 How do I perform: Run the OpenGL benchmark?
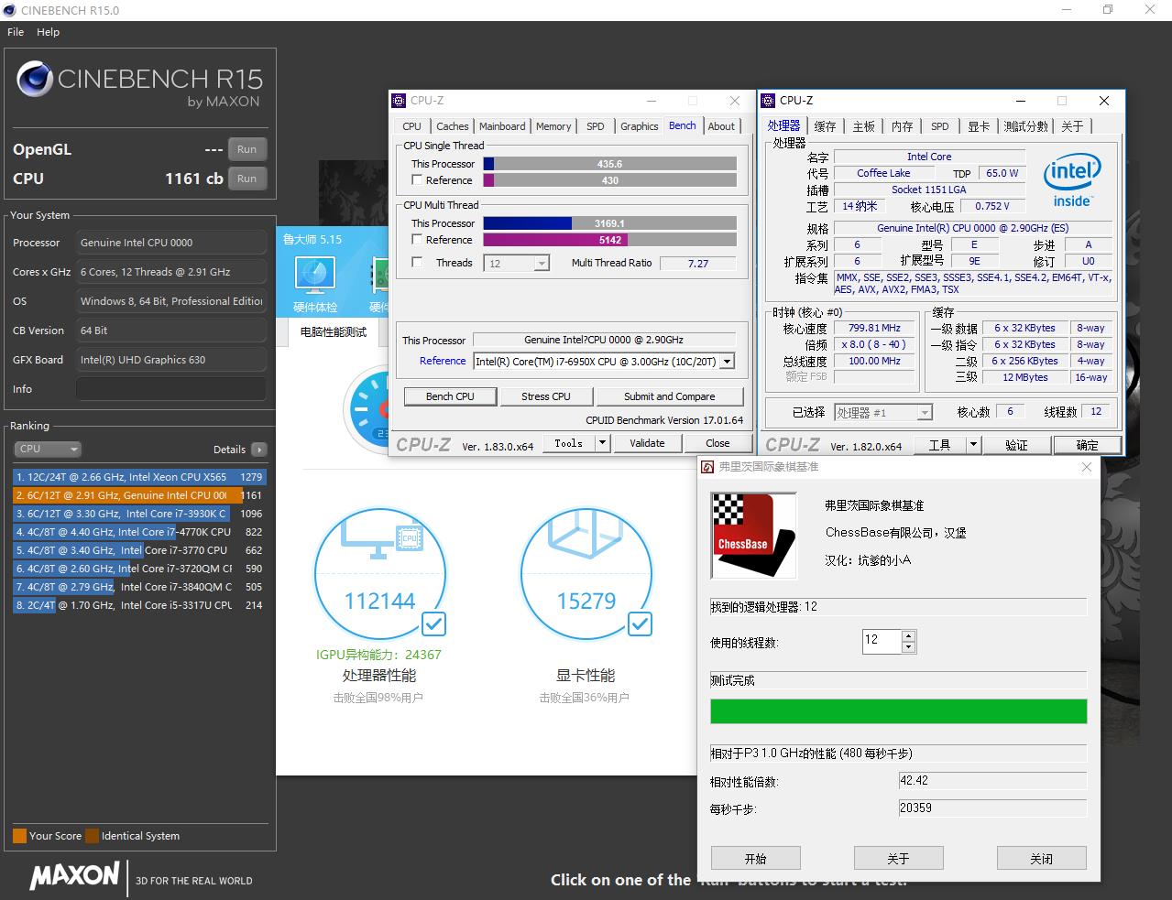coord(246,149)
